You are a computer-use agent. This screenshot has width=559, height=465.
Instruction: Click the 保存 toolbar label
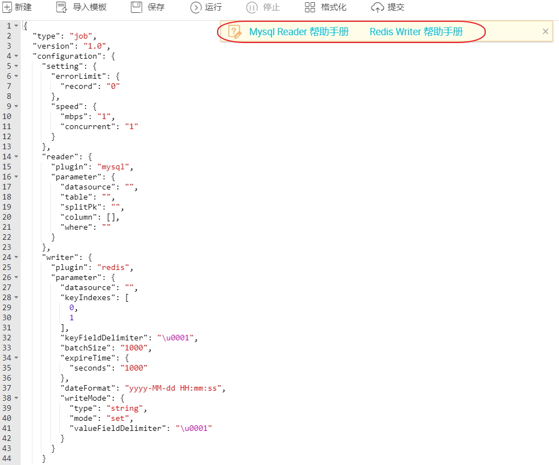(156, 7)
